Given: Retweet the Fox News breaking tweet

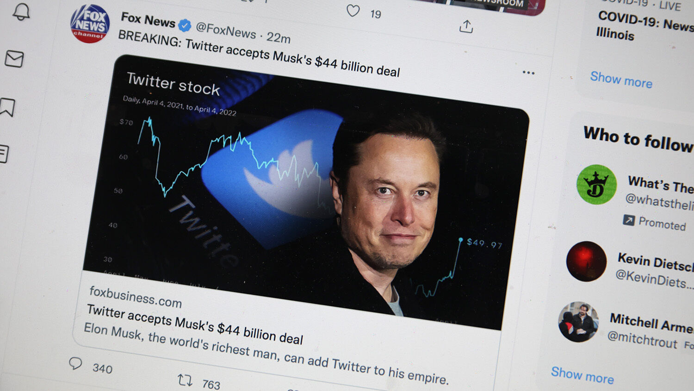Looking at the screenshot, I should 185,380.
